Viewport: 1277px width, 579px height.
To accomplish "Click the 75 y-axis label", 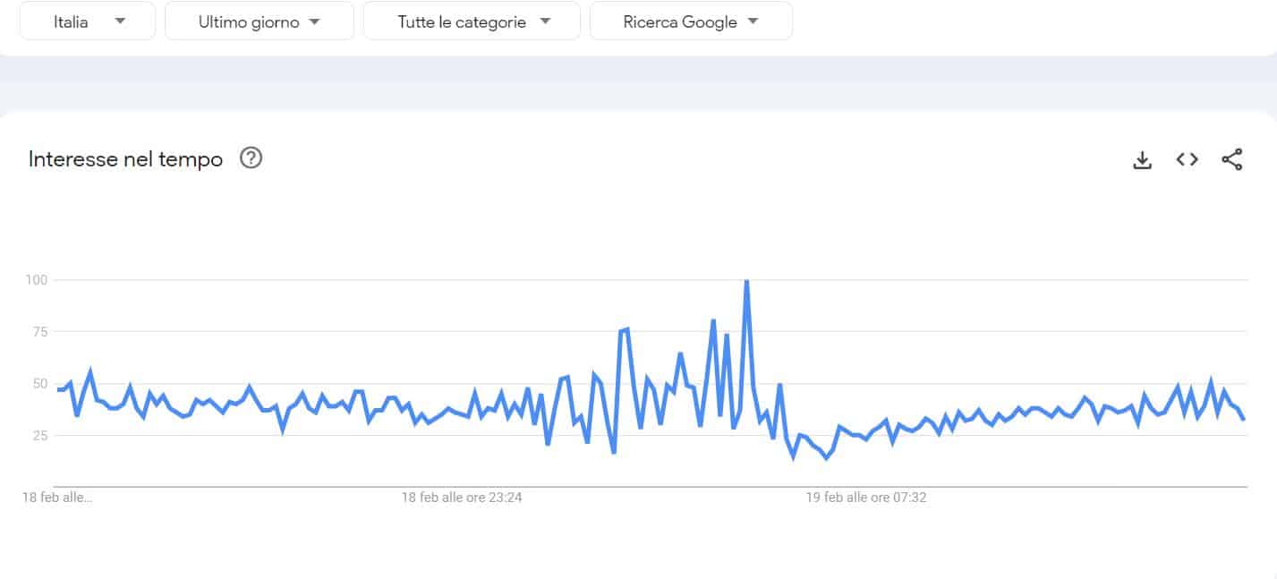I will (40, 332).
